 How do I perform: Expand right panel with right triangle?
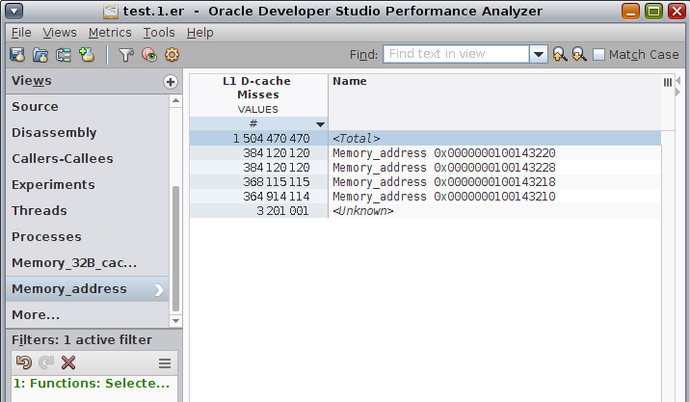[677, 92]
